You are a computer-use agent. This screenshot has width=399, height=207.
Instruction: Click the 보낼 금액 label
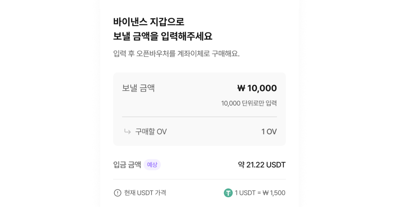(x=138, y=88)
